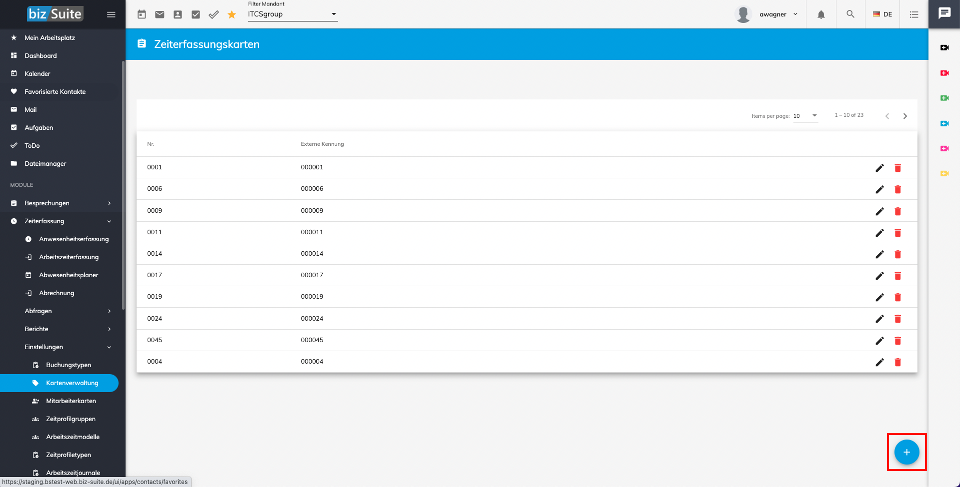Toggle the hamburger sidebar menu
The height and width of the screenshot is (487, 960).
pyautogui.click(x=111, y=14)
